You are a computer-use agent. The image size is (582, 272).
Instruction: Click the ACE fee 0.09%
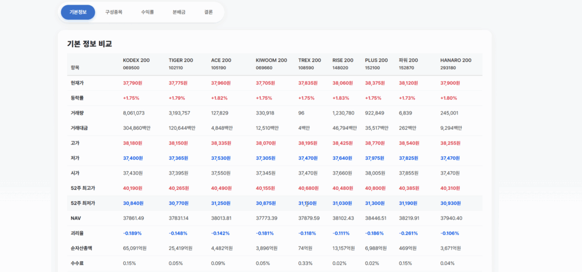(x=218, y=263)
